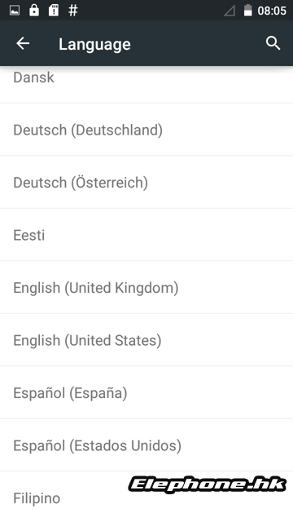Screen dimensions: 293x522
Task: Click the Elephone.hk watermark logo
Action: 208,484
